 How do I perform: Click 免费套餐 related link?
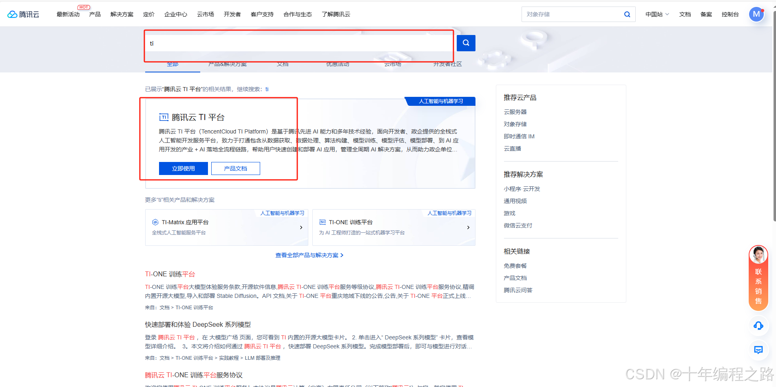(515, 266)
